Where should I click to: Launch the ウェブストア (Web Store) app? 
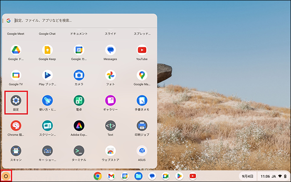point(110,150)
